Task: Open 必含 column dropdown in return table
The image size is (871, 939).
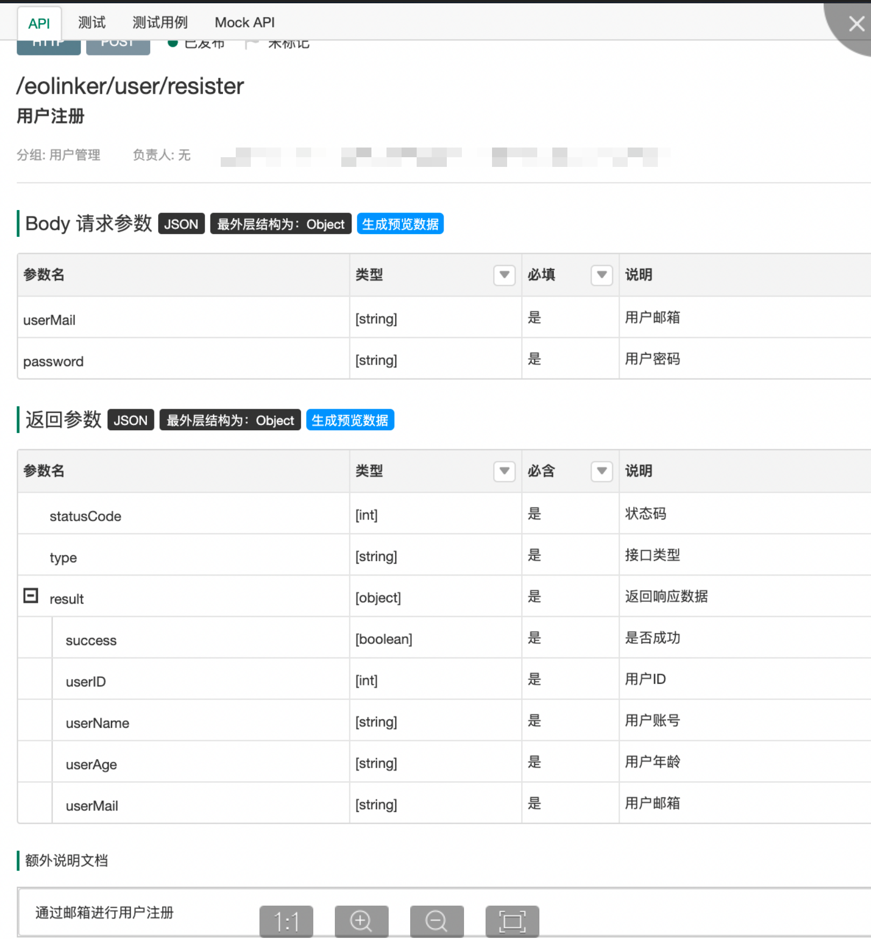Action: pos(602,471)
